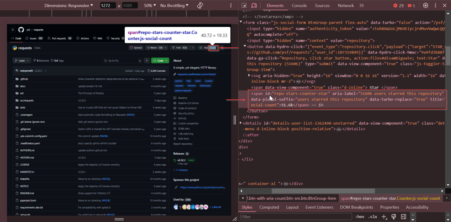Open the No throttling dropdown
The height and width of the screenshot is (222, 451).
click(x=174, y=5)
